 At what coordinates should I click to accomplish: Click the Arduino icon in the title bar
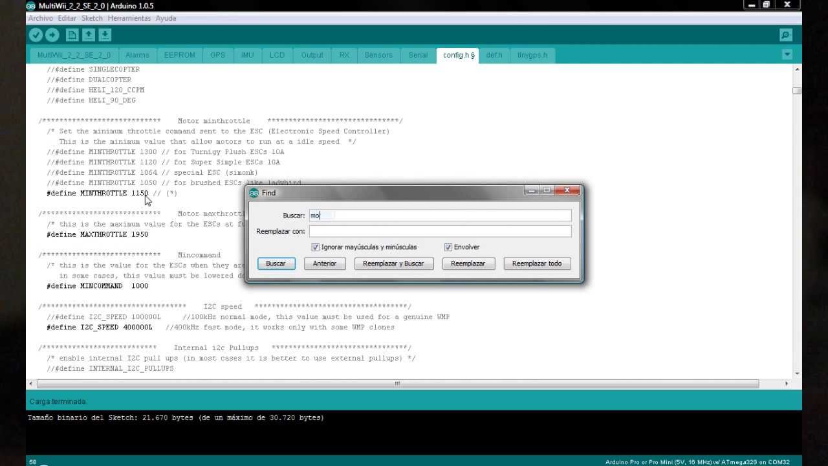pyautogui.click(x=31, y=6)
